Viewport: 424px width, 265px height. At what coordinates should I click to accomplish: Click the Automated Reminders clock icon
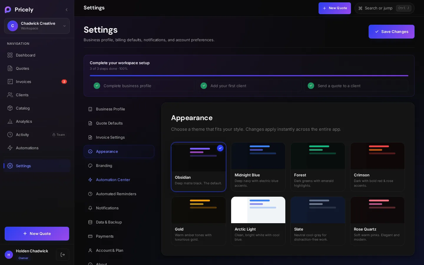click(90, 194)
